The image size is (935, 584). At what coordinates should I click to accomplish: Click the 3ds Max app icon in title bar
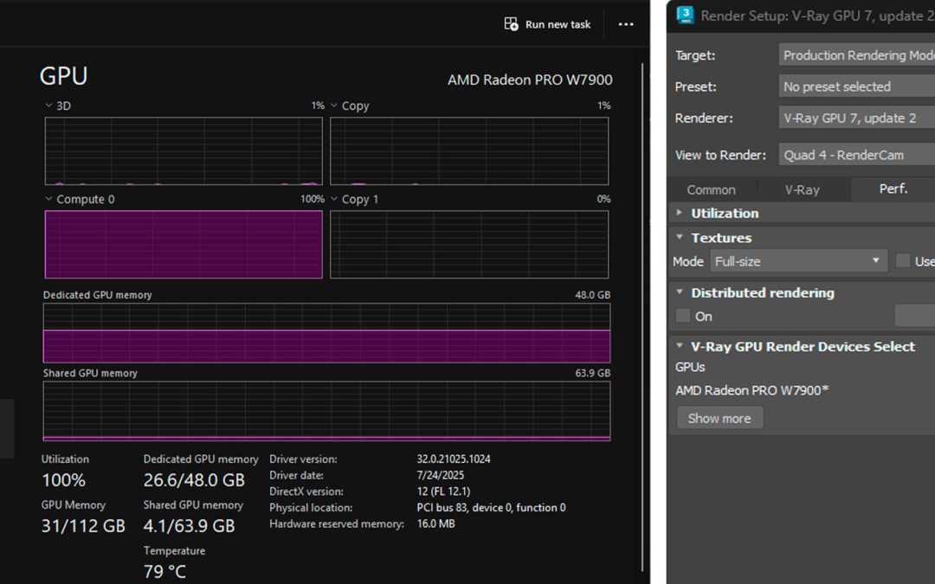685,16
